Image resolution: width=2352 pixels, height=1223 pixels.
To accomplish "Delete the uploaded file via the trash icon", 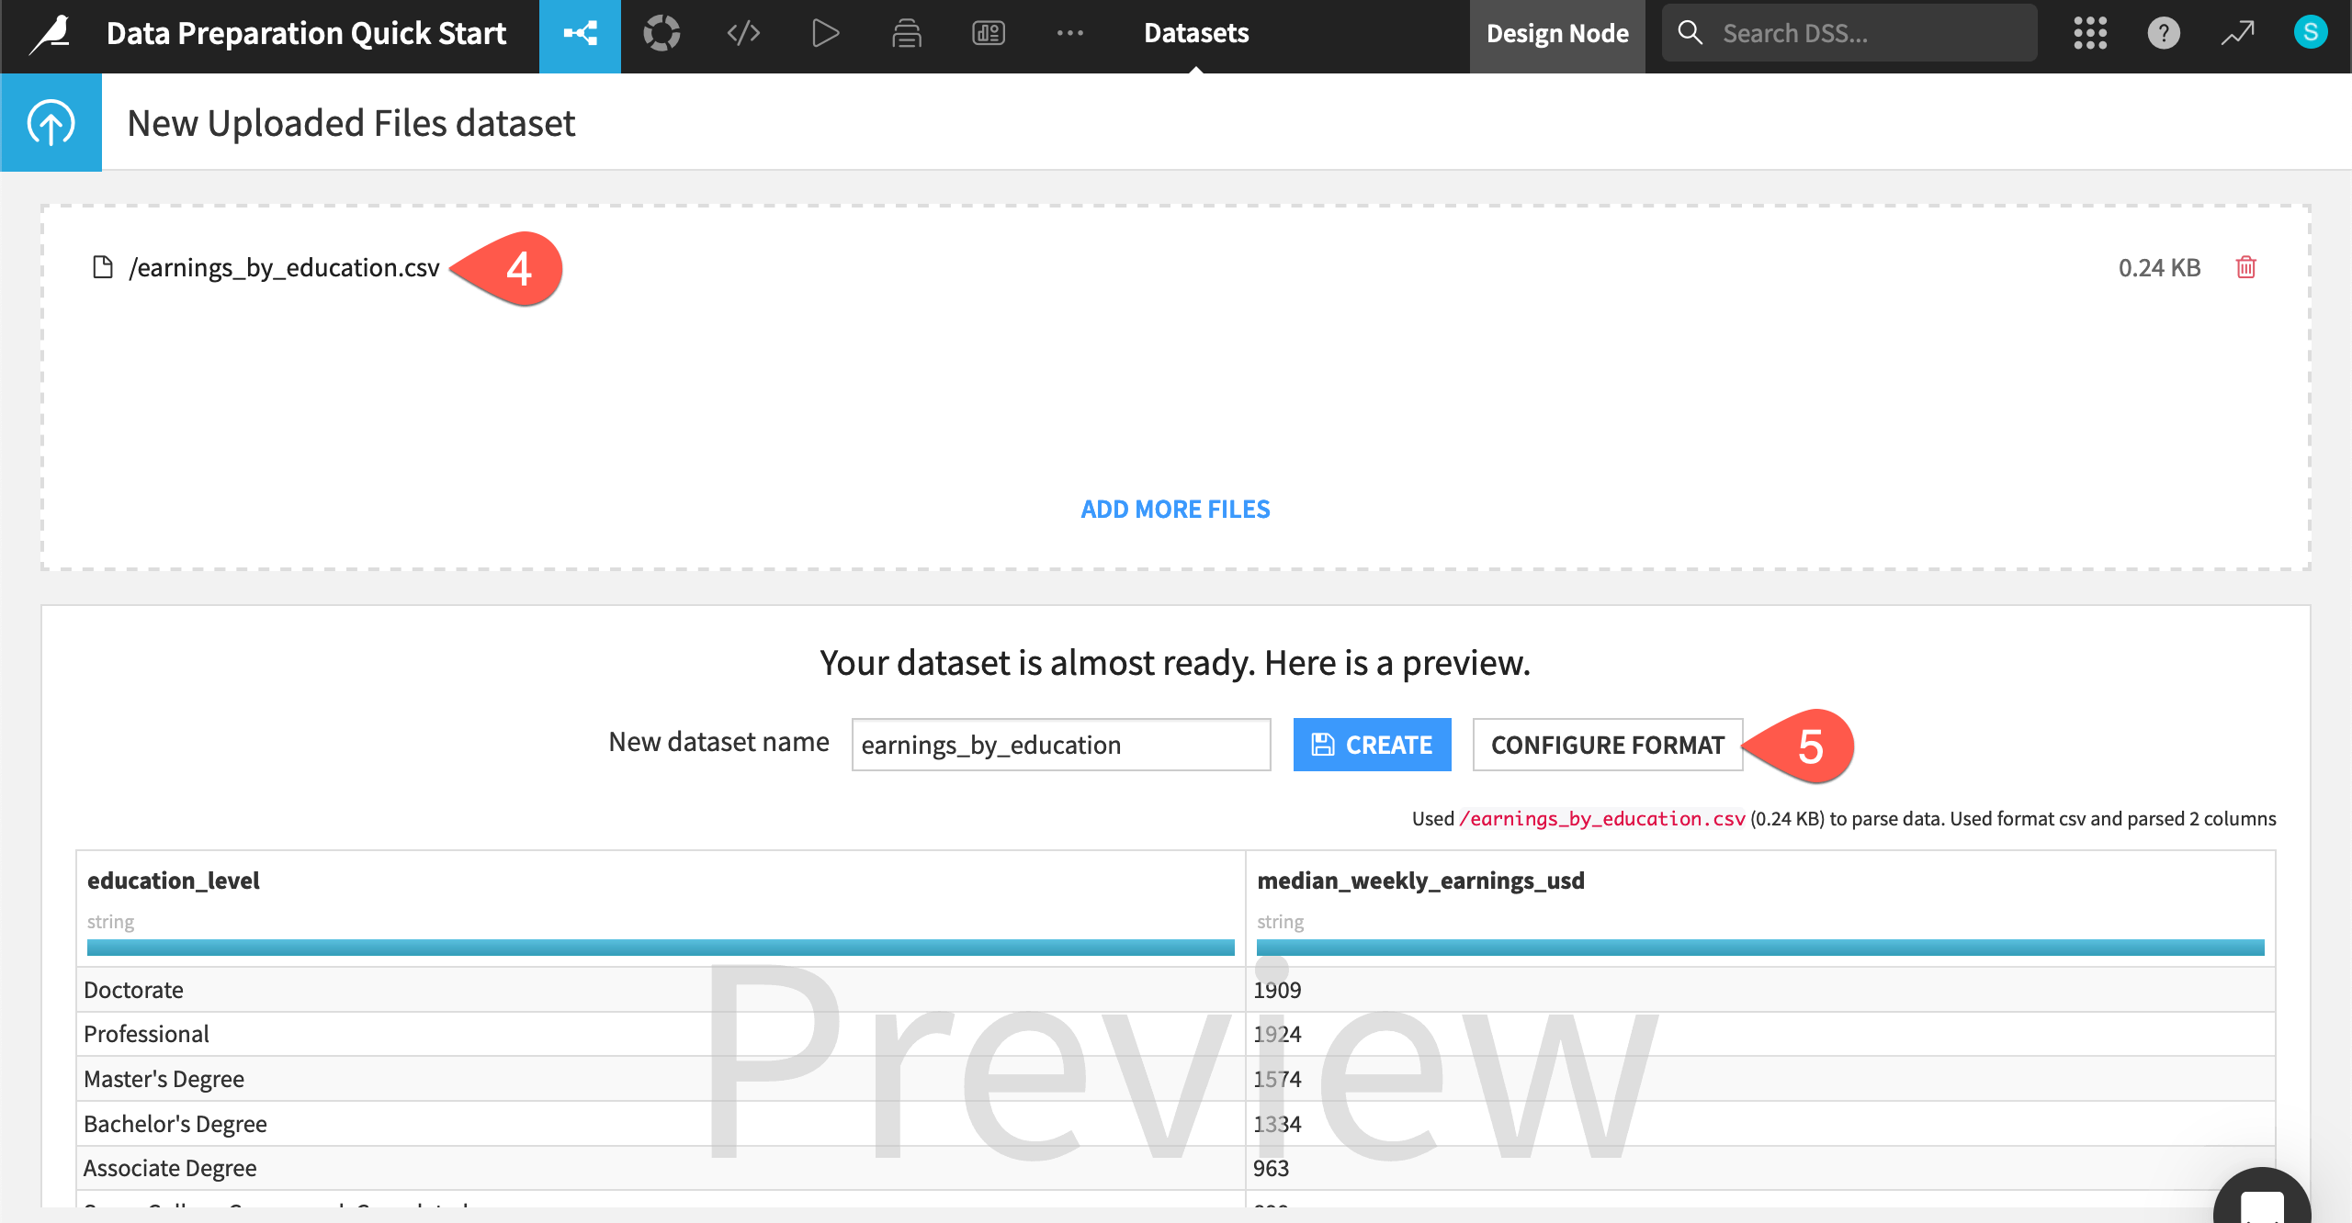I will (x=2247, y=267).
